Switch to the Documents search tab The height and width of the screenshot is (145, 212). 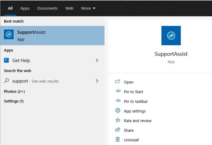(47, 8)
